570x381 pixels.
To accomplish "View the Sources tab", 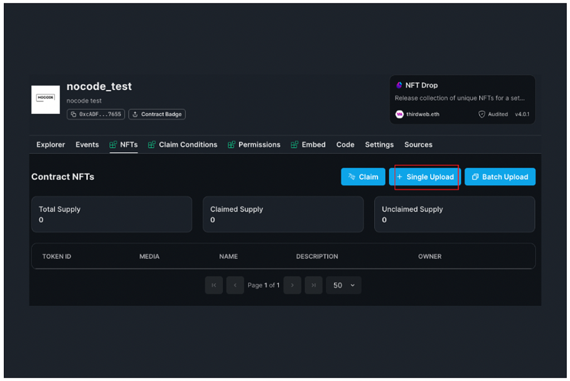I will (418, 145).
